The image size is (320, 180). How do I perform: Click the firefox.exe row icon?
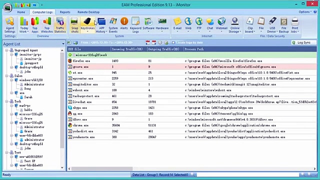point(70,61)
